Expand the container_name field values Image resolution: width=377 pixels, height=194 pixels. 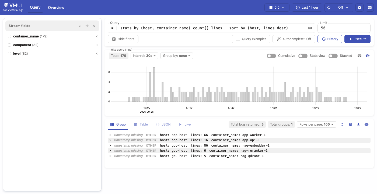(97, 36)
